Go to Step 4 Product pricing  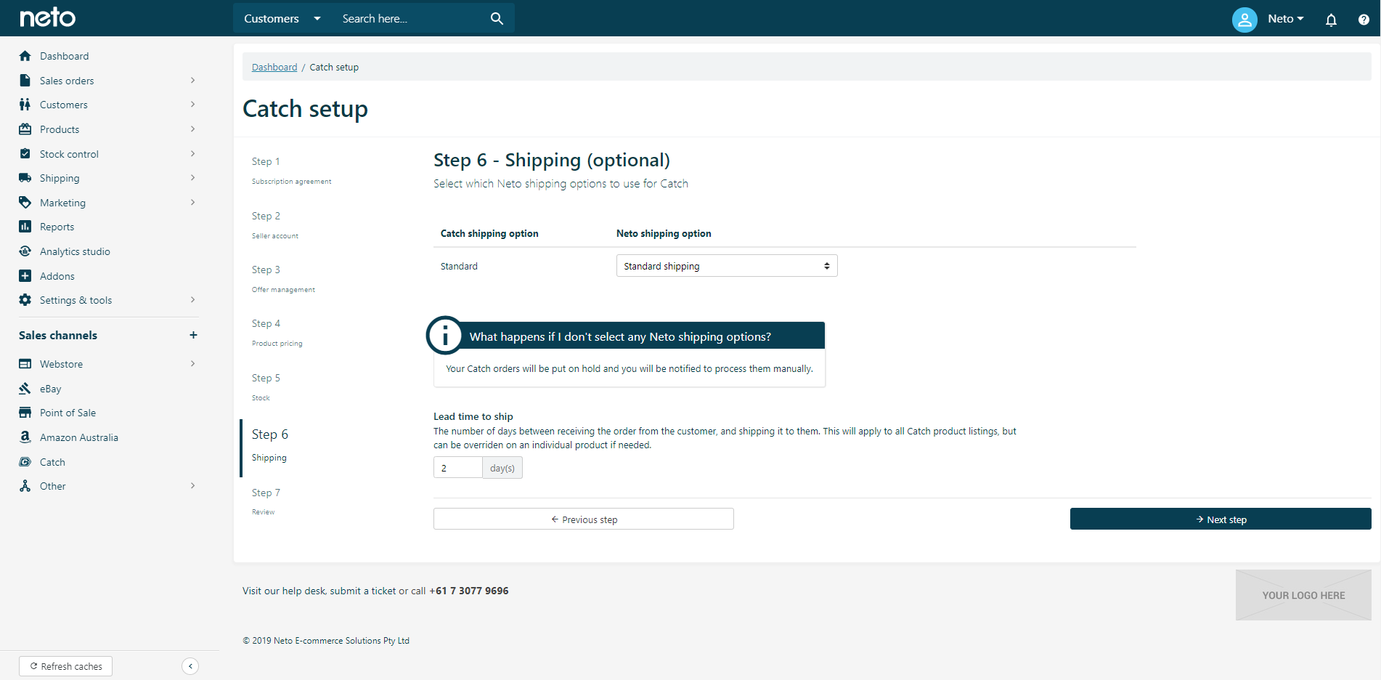(277, 333)
